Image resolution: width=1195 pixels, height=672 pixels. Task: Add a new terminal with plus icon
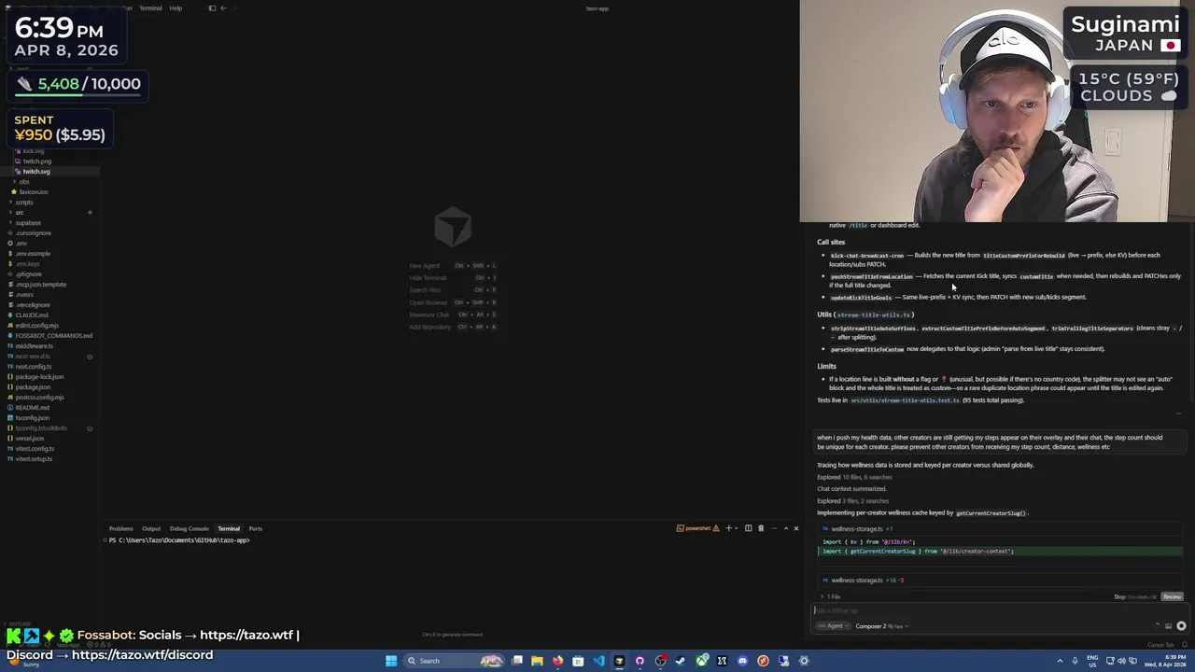click(x=729, y=529)
